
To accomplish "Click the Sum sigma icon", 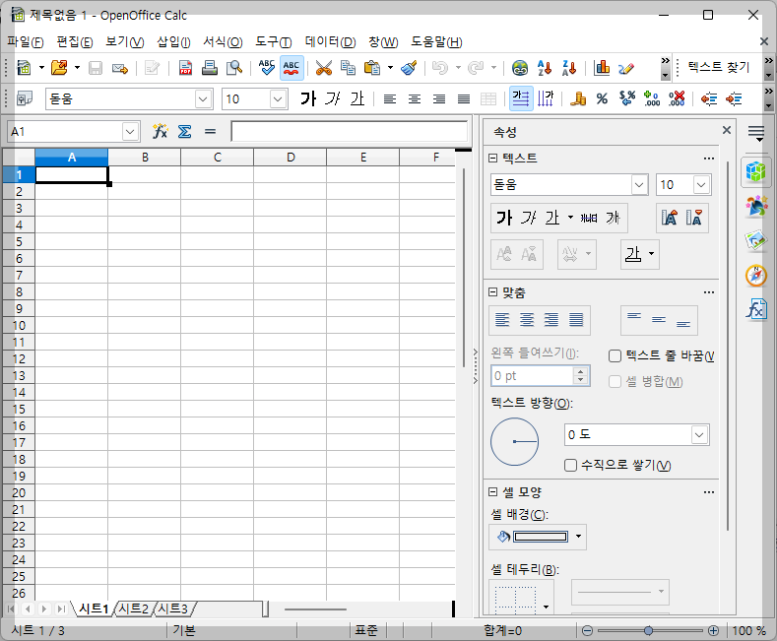I will (184, 131).
